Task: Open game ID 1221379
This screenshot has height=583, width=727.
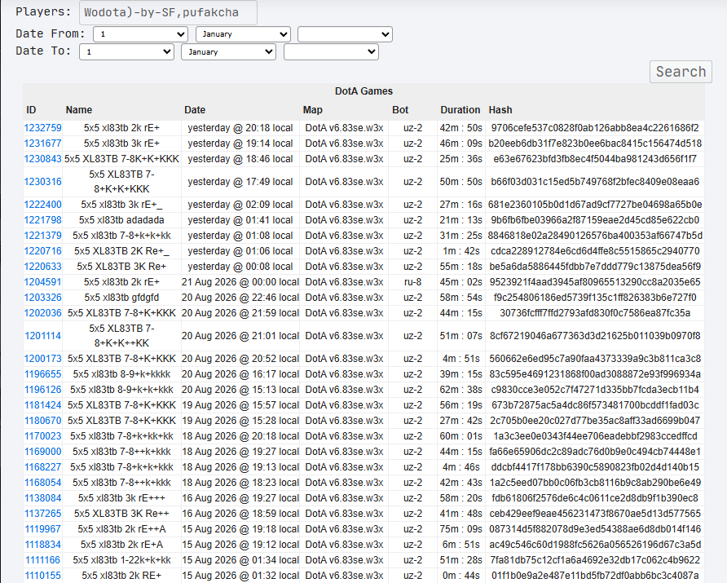Action: 42,236
